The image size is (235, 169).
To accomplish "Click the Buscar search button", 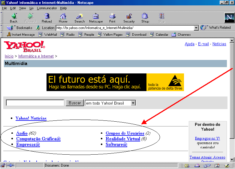I will tap(75, 103).
